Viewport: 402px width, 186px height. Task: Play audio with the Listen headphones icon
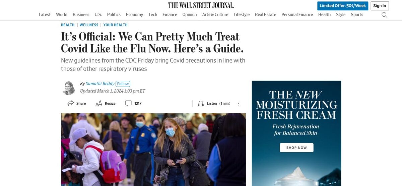click(x=201, y=104)
